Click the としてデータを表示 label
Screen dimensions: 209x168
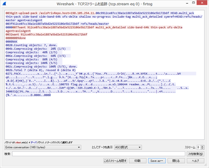[102, 147]
